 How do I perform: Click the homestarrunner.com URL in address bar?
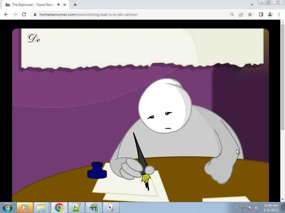(88, 14)
